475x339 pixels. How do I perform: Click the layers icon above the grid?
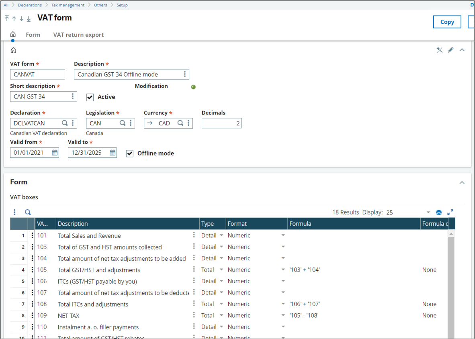point(439,212)
